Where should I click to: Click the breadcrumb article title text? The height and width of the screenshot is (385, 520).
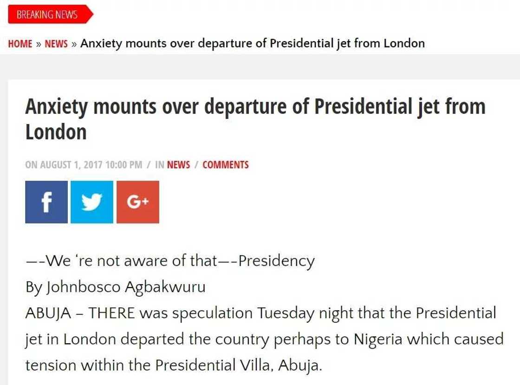253,44
